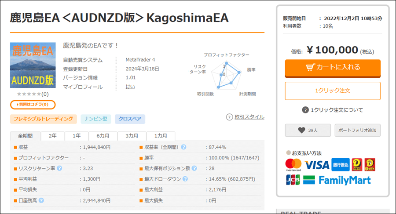This screenshot has height=214, width=396.
Task: Click the radar performance chart
Action: pos(227,75)
